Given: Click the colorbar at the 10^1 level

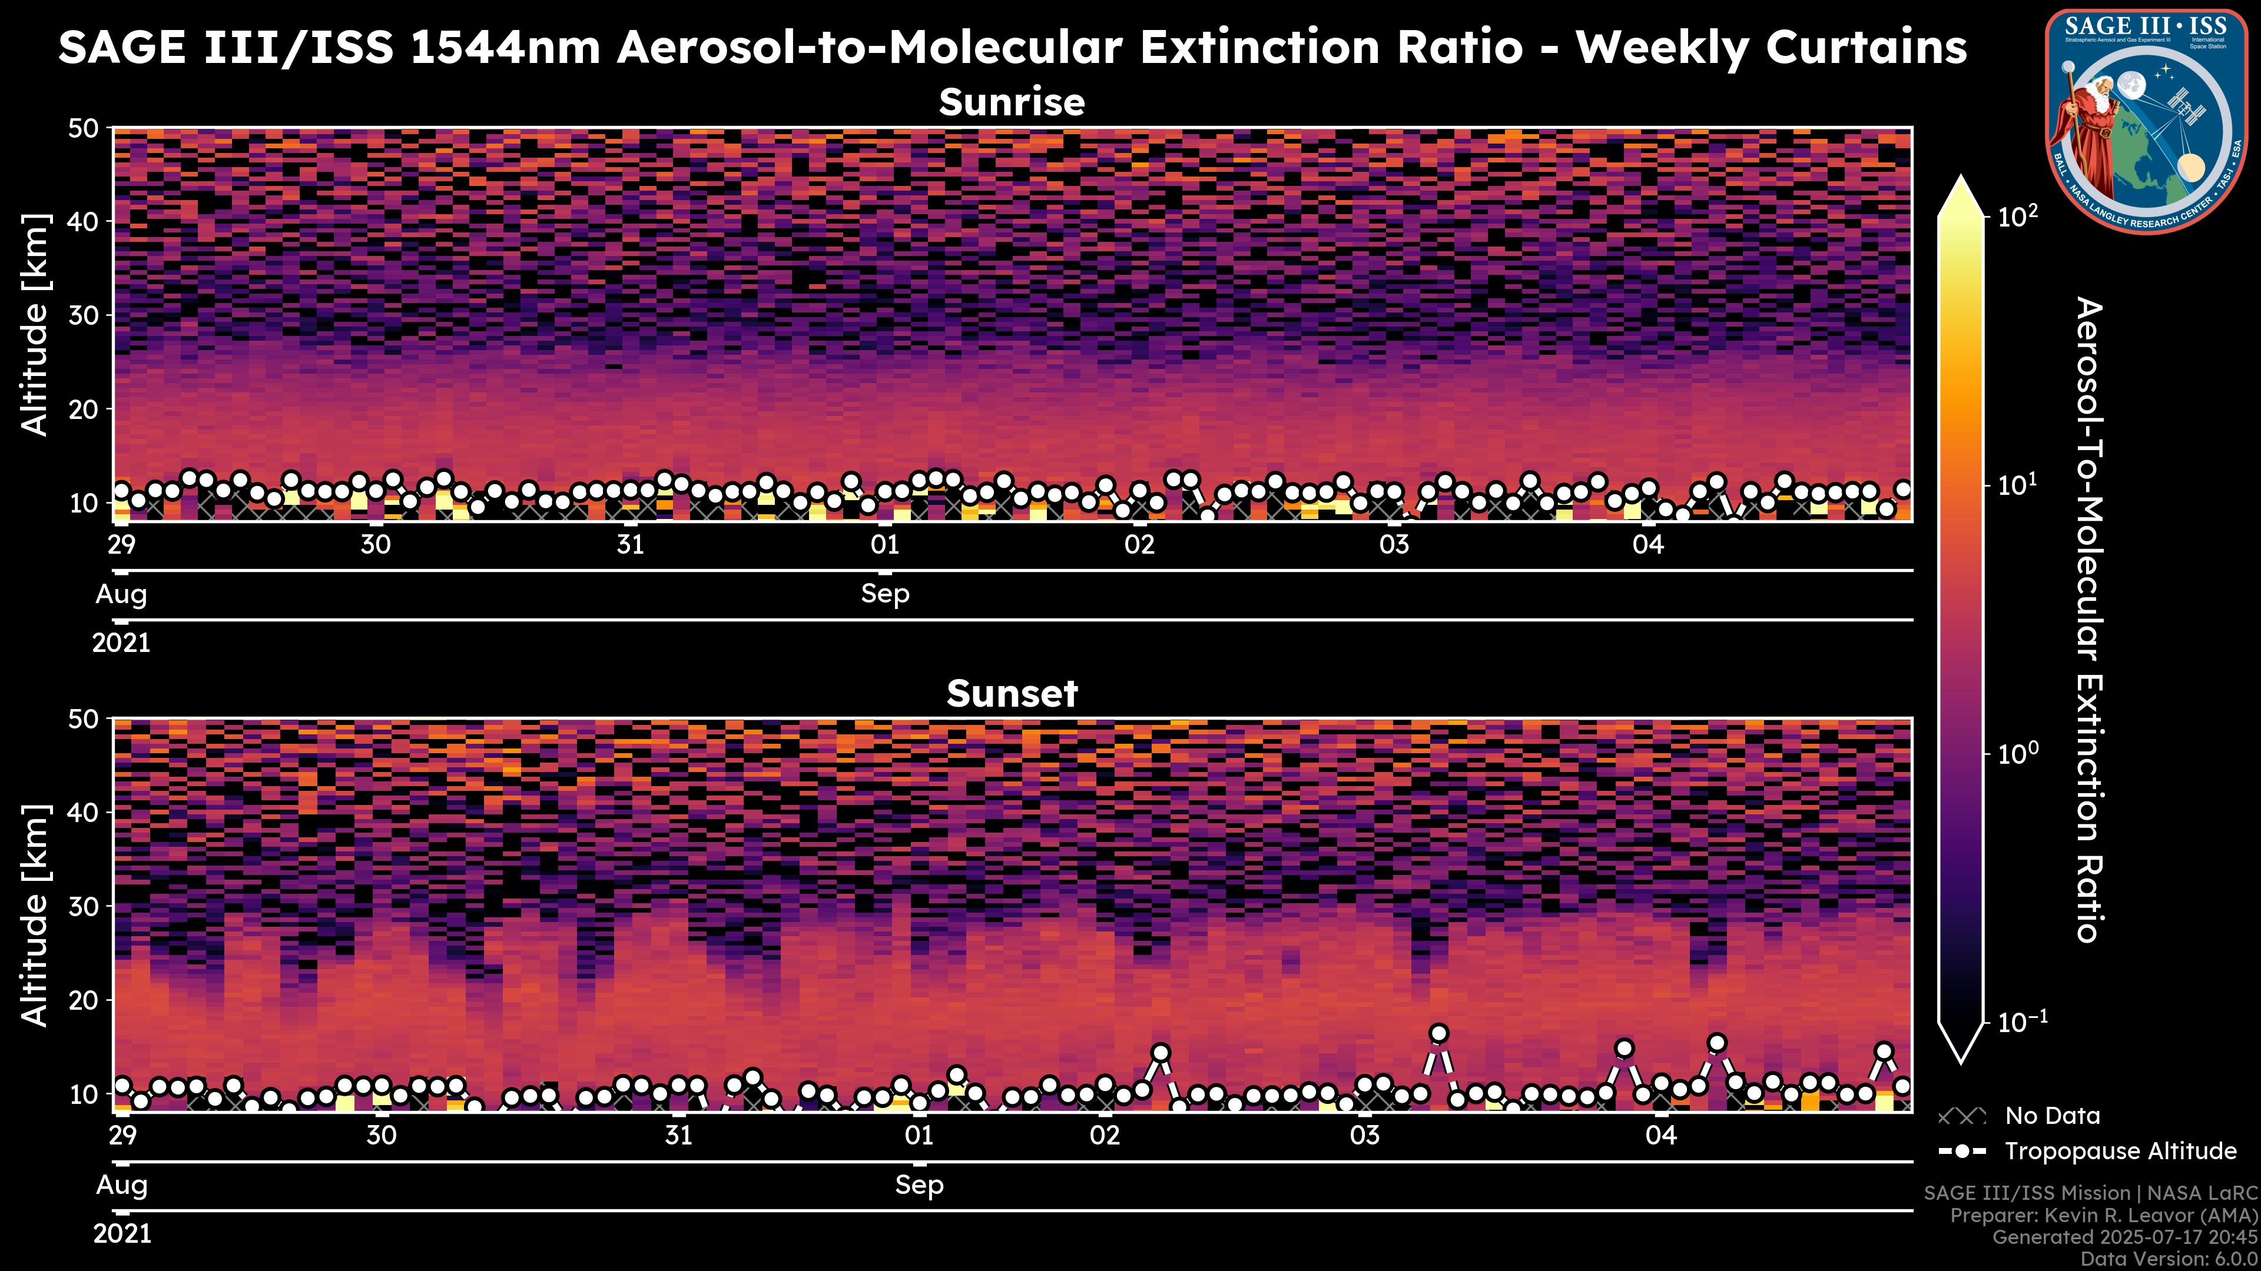Looking at the screenshot, I should [1961, 485].
